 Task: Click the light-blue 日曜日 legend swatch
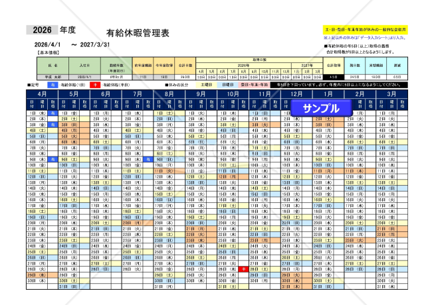point(227,85)
